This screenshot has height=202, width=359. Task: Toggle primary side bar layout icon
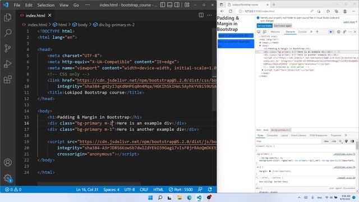pyautogui.click(x=163, y=5)
